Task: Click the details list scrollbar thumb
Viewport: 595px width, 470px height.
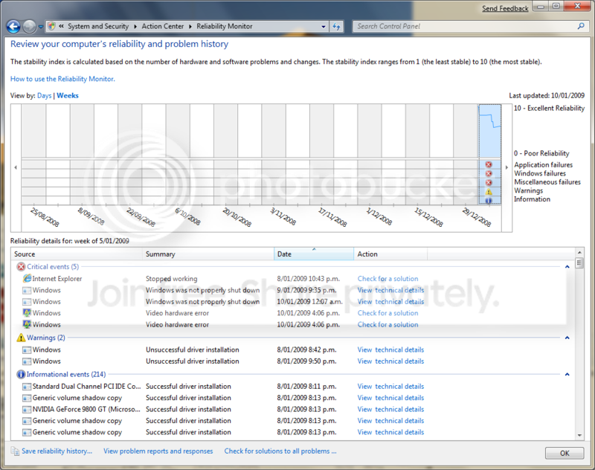Action: click(579, 263)
